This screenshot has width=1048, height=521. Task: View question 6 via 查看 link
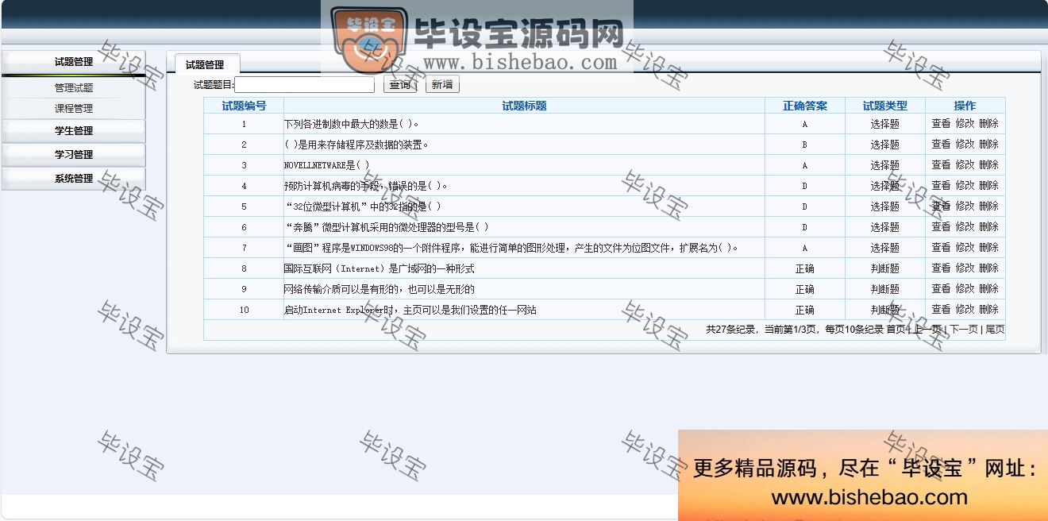(x=941, y=227)
